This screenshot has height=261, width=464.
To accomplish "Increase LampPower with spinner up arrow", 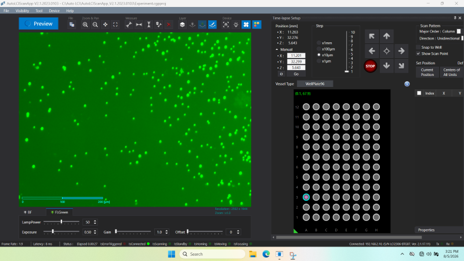I will point(95,221).
